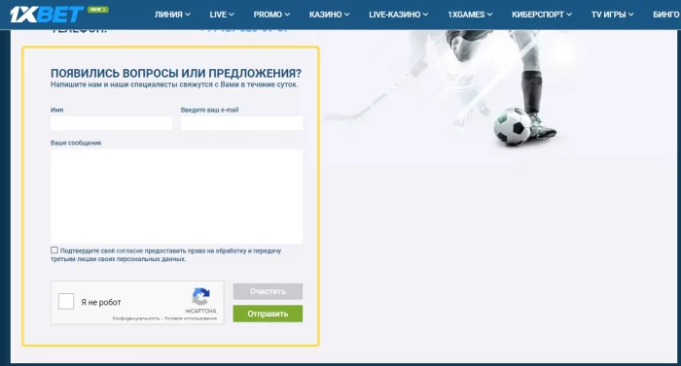681x366 pixels.
Task: Open the LIVE-КАЗИНО menu
Action: coord(398,15)
